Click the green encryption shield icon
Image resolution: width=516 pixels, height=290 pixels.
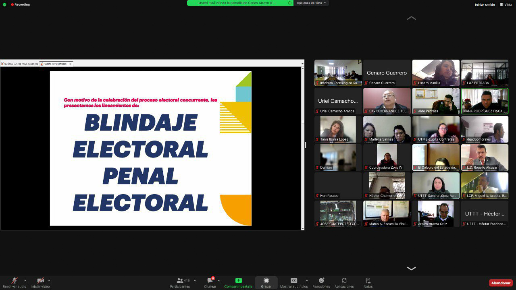(x=4, y=4)
